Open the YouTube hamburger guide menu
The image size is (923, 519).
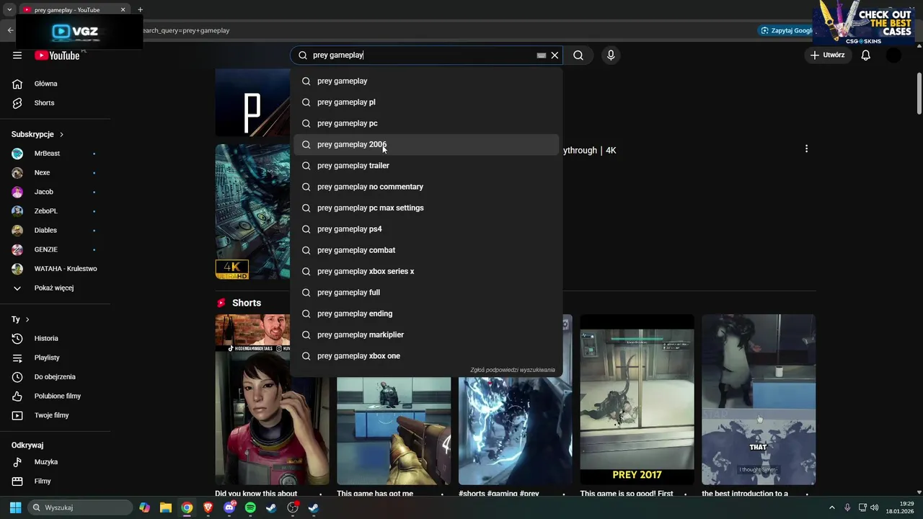point(17,56)
